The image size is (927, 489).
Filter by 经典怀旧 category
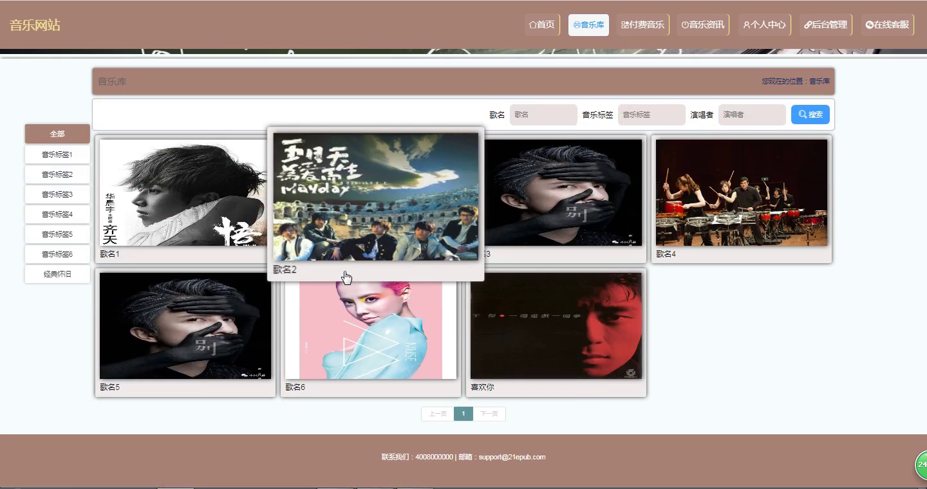tap(57, 274)
